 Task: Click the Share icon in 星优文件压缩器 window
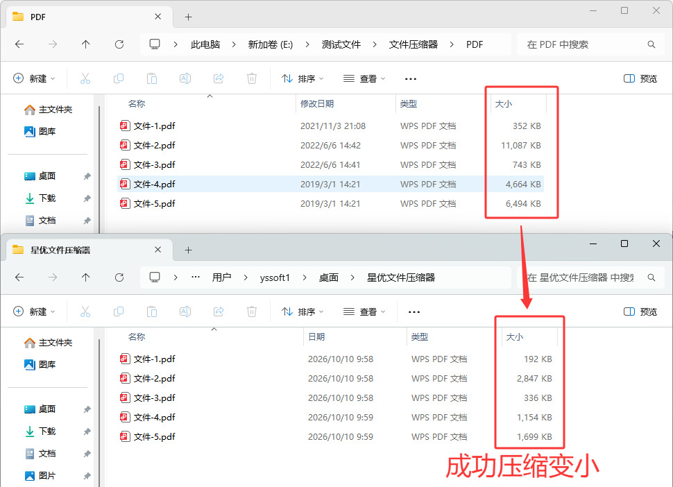[219, 311]
